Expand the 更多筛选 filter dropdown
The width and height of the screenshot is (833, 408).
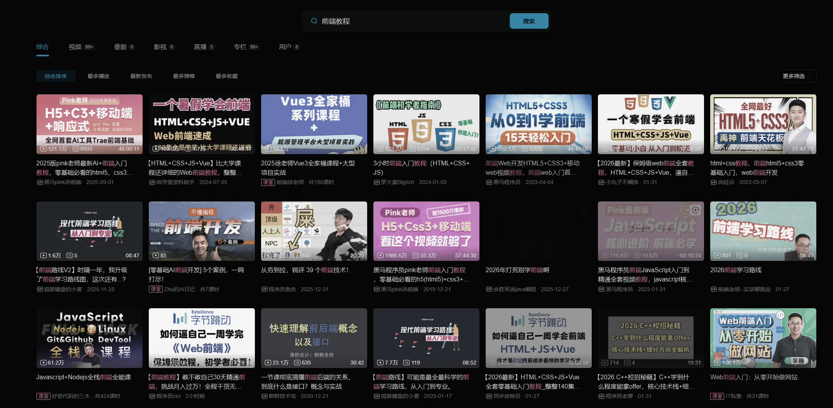point(796,76)
